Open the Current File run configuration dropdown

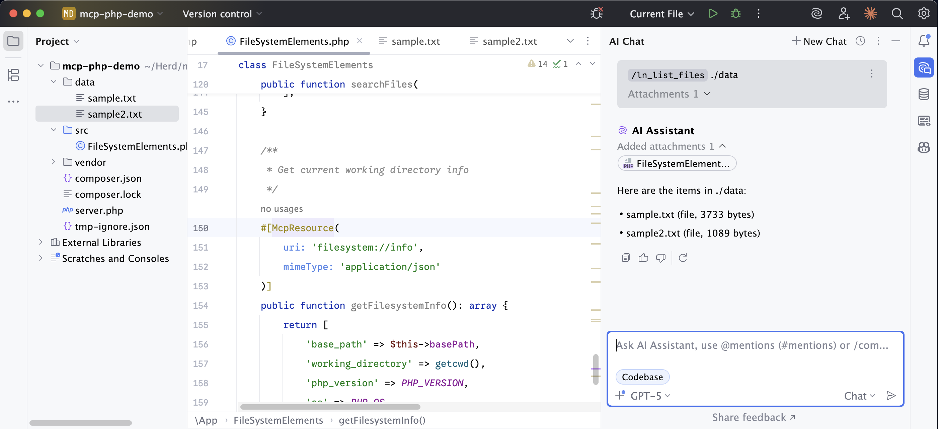[x=661, y=14]
